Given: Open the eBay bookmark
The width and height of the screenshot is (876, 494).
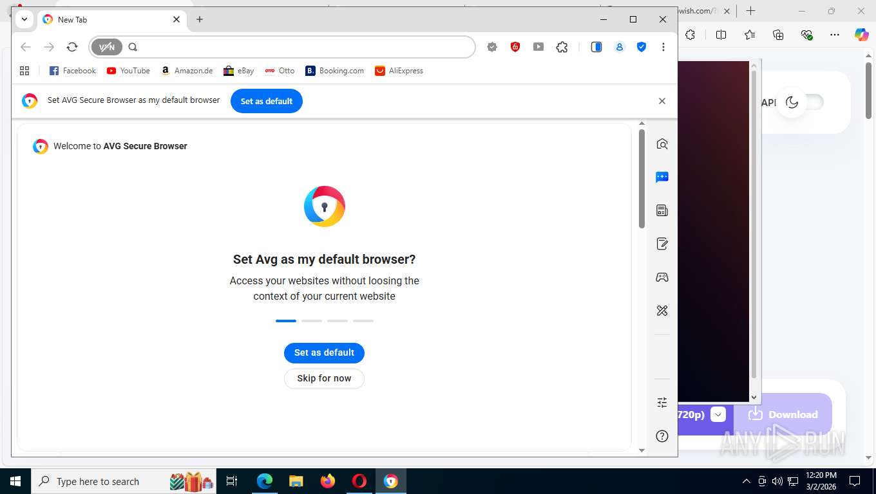Looking at the screenshot, I should [x=239, y=71].
